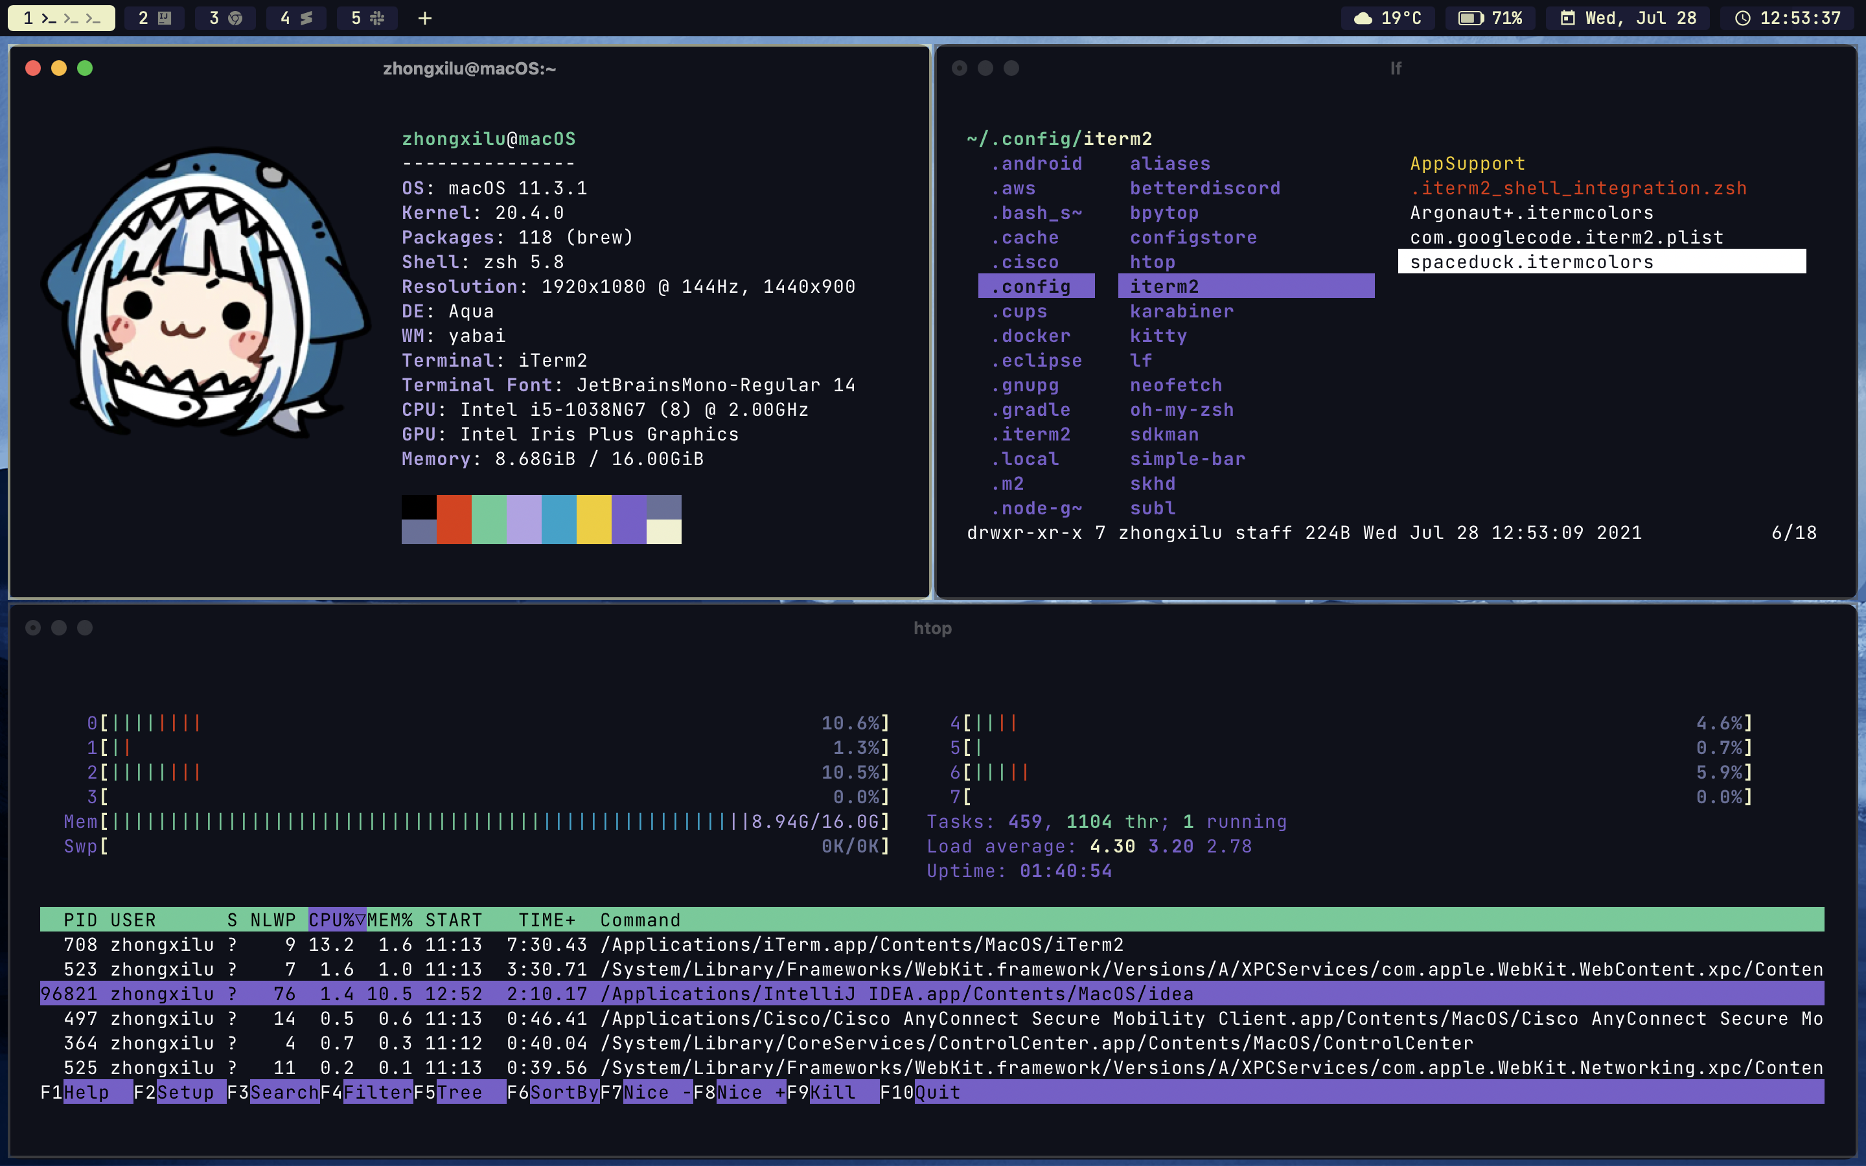
Task: Select skhd folder in lf
Action: (1153, 483)
